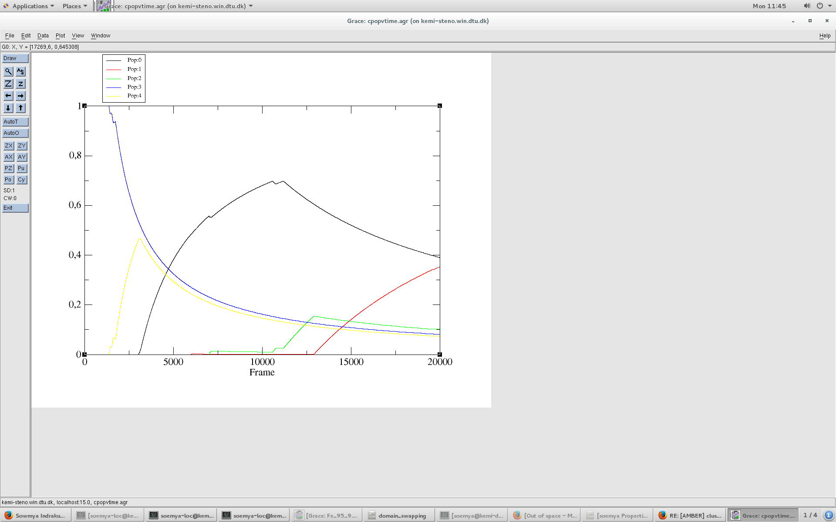Click the PZ toolbar button

point(8,168)
